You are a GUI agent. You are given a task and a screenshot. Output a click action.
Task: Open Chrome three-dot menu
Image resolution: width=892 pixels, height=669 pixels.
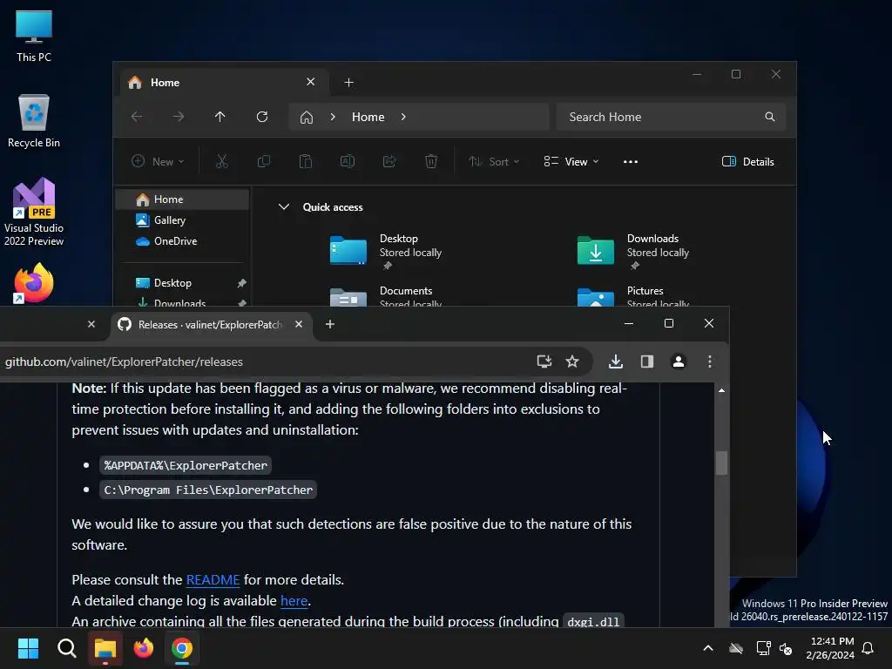coord(709,362)
